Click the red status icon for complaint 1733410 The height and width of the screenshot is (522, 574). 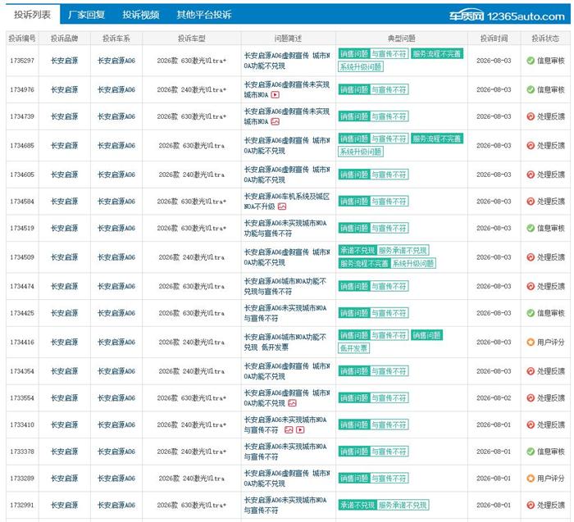coord(531,424)
